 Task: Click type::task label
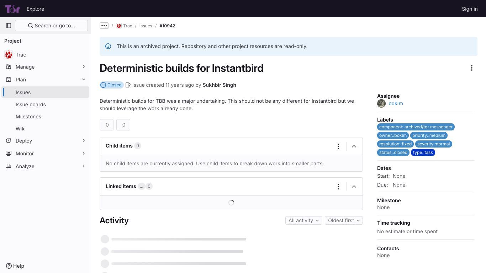[x=423, y=152]
